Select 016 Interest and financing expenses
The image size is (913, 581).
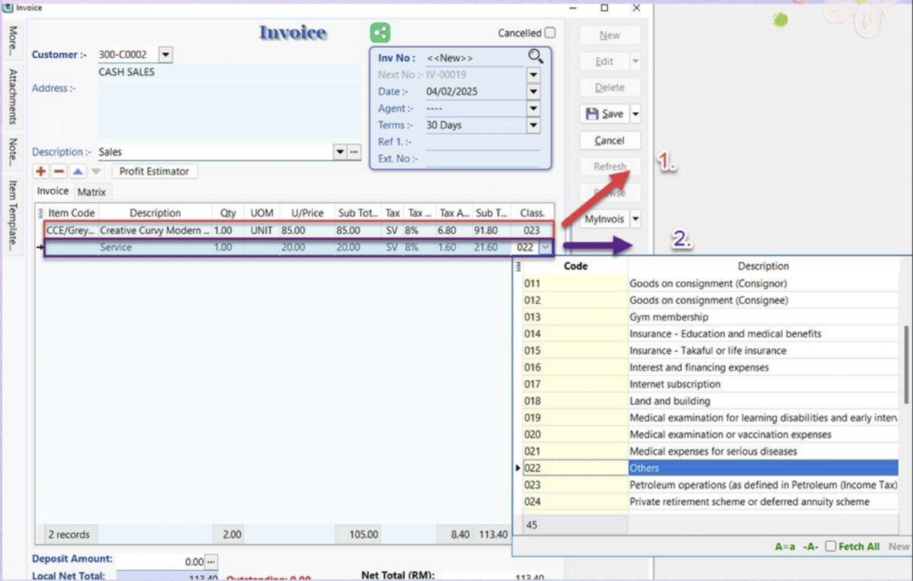[711, 367]
